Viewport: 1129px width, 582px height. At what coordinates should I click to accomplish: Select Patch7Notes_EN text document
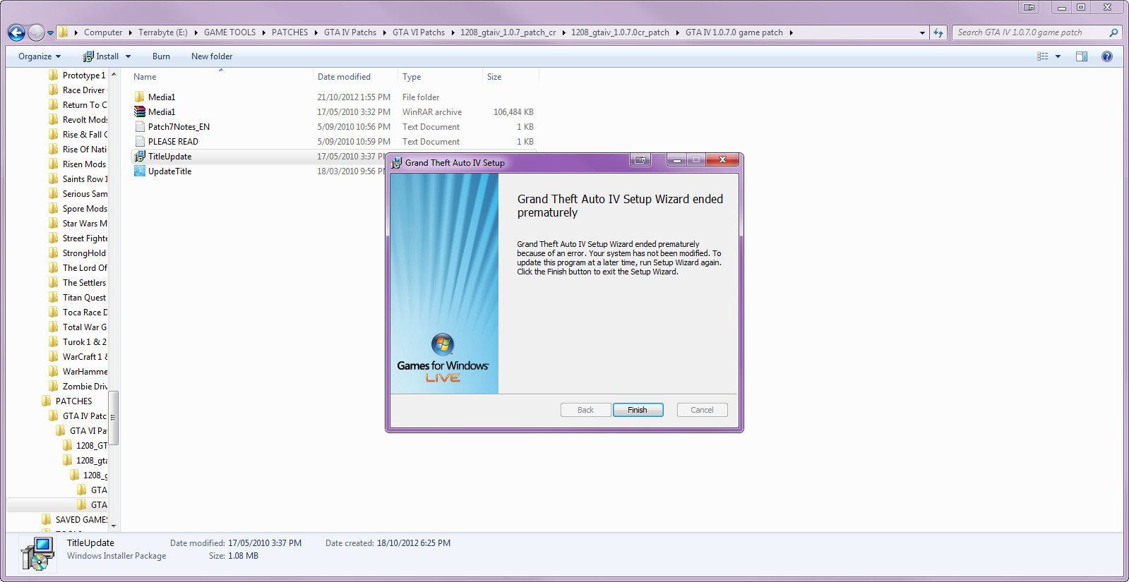click(179, 127)
